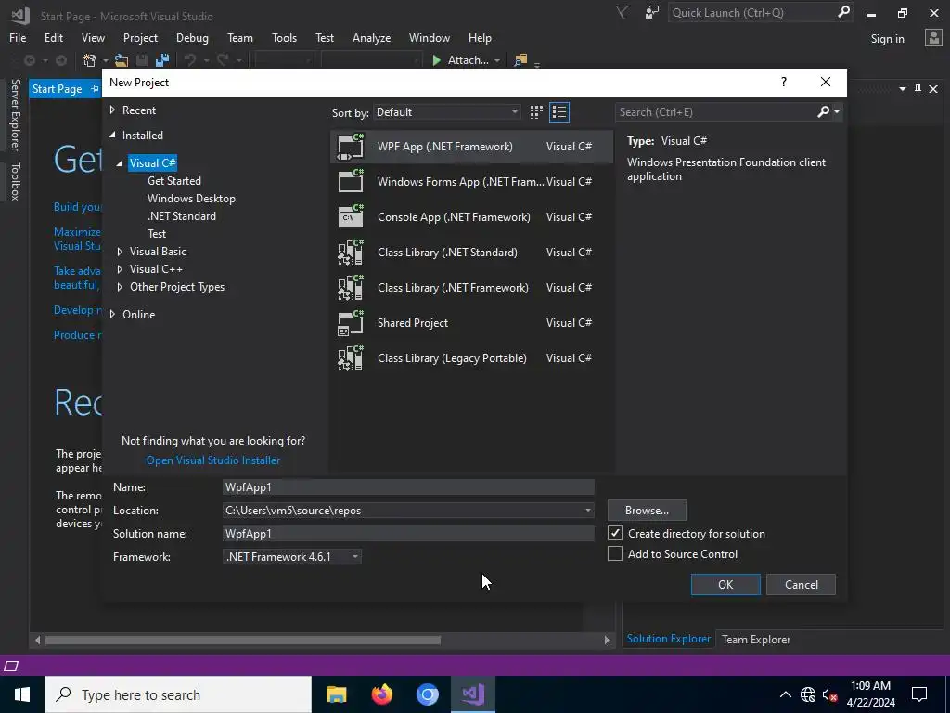Open the Analyze menu

371,37
